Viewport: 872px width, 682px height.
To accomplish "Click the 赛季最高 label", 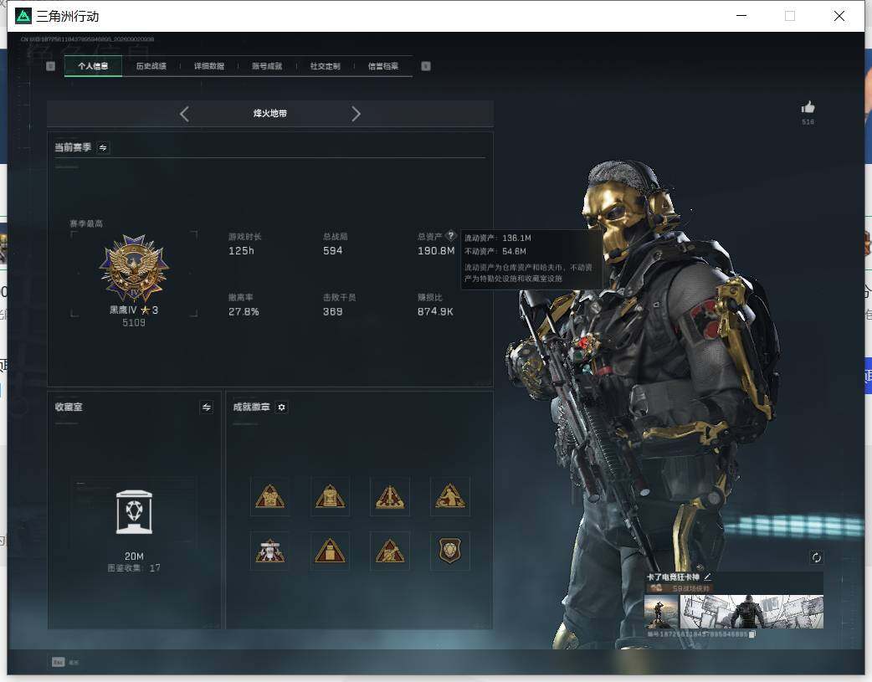I will [x=86, y=223].
